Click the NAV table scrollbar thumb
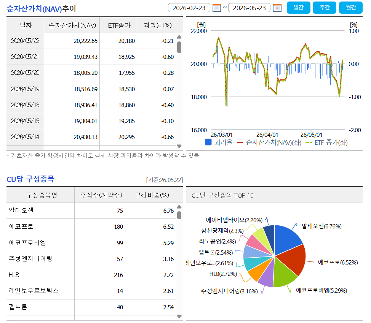Viewport: 371px width, 323px height. [179, 47]
